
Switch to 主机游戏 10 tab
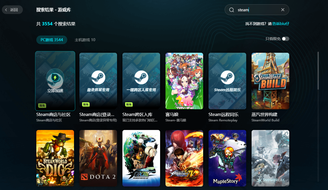(x=85, y=40)
